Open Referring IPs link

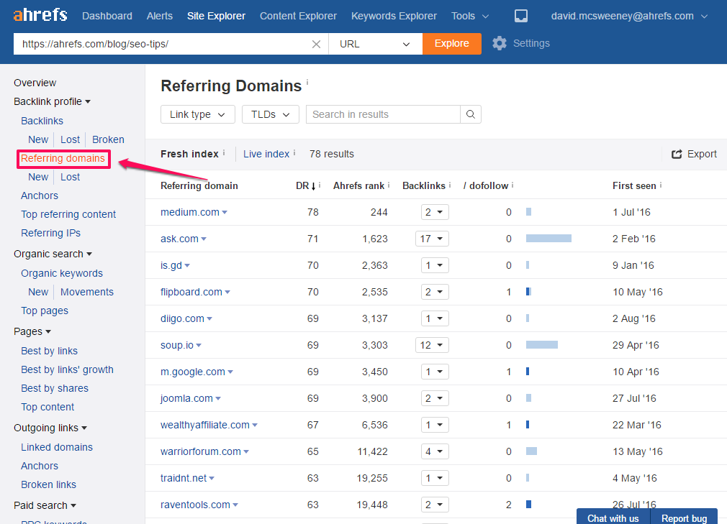50,233
